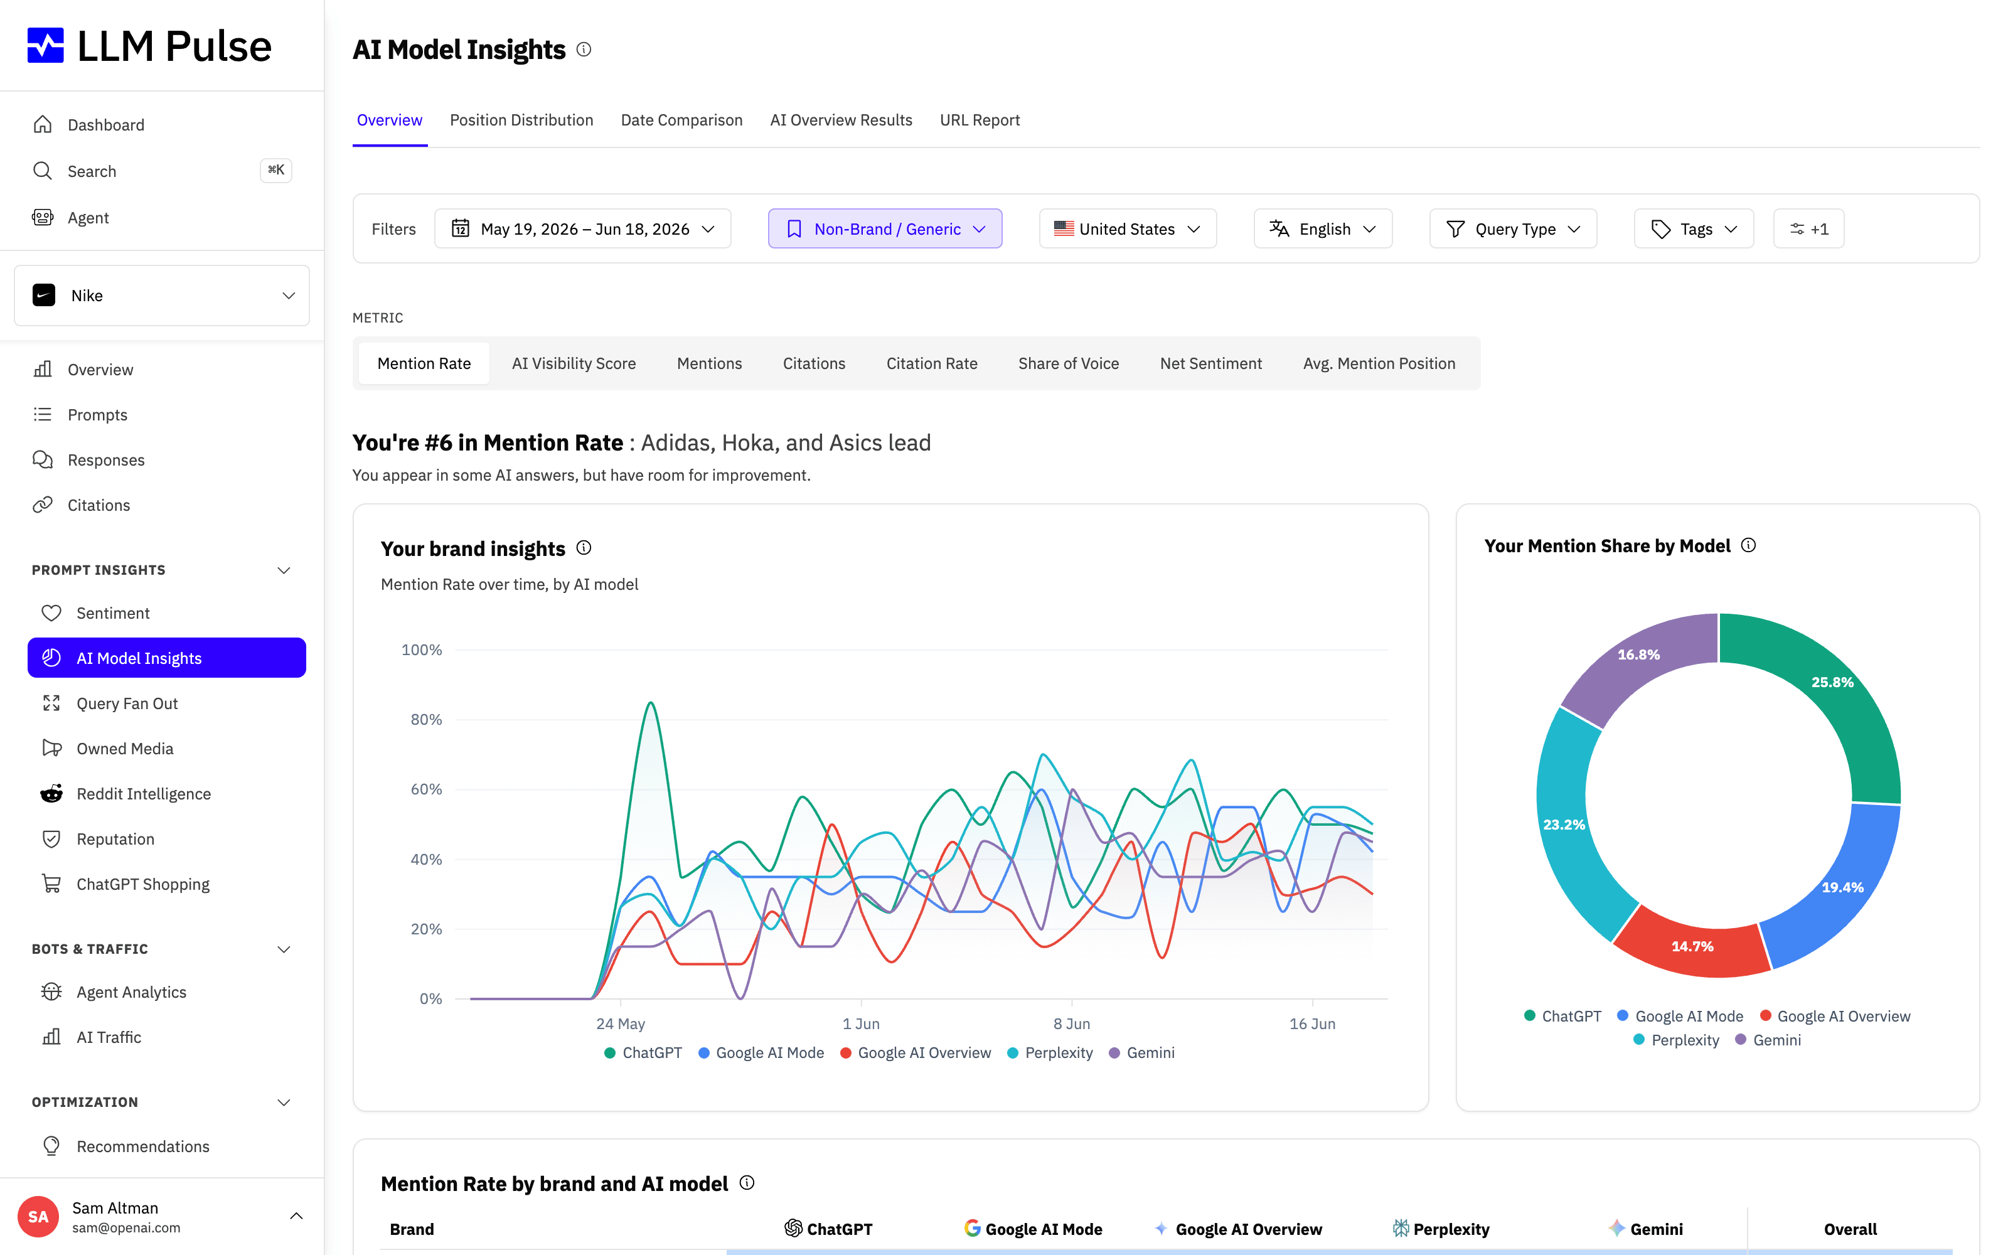Viewport: 2008px width, 1255px height.
Task: Select AI Visibility Score metric
Action: coord(574,363)
